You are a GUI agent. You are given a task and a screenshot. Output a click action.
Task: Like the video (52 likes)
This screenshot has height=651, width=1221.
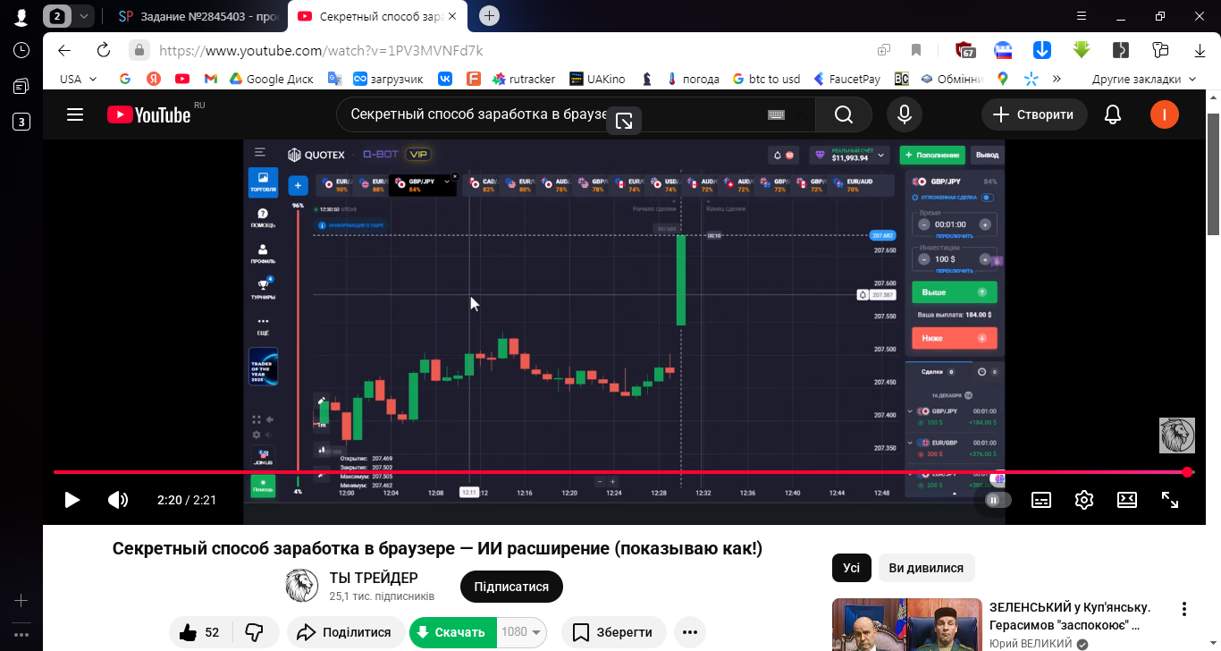pos(201,632)
